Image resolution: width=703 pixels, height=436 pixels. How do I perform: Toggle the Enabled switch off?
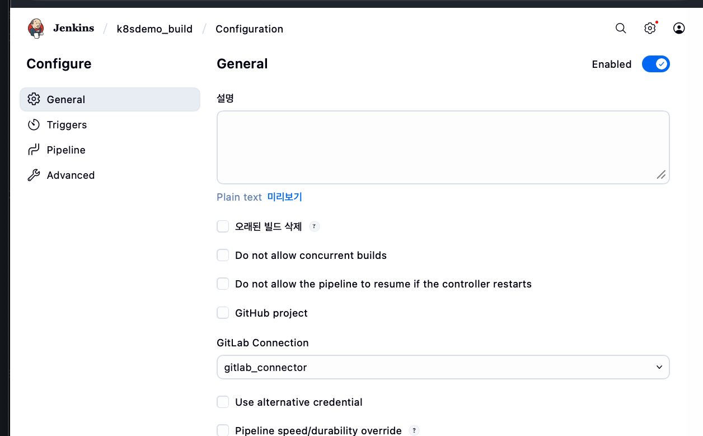pos(655,64)
